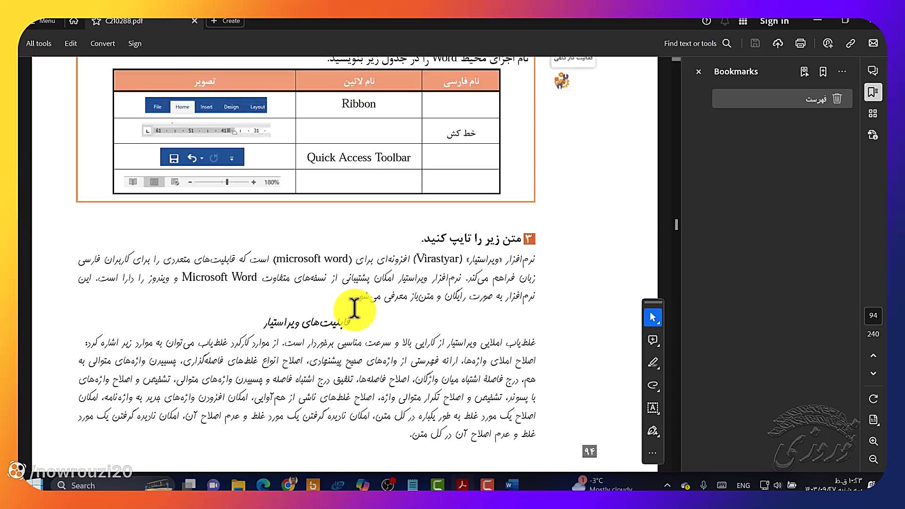Open the Convert menu
Screen dimensions: 905x509
click(102, 43)
